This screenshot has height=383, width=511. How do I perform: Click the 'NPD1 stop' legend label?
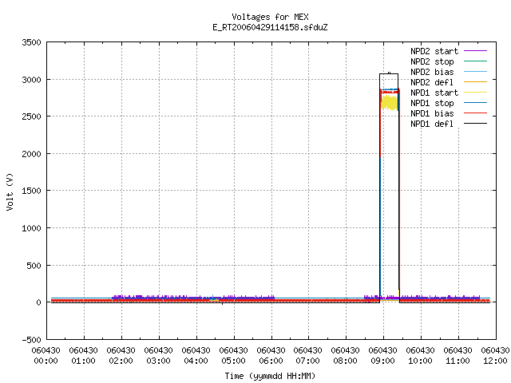tap(432, 103)
